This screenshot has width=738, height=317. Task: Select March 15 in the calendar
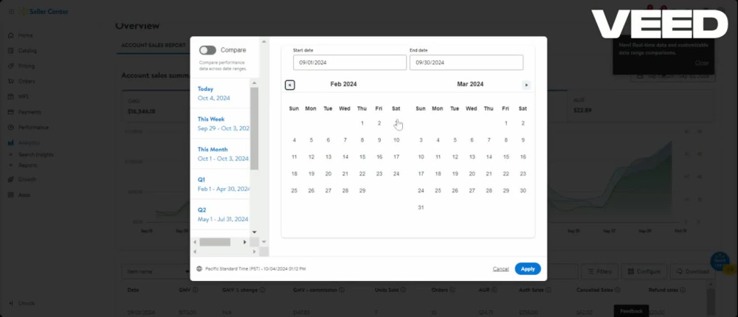click(506, 157)
